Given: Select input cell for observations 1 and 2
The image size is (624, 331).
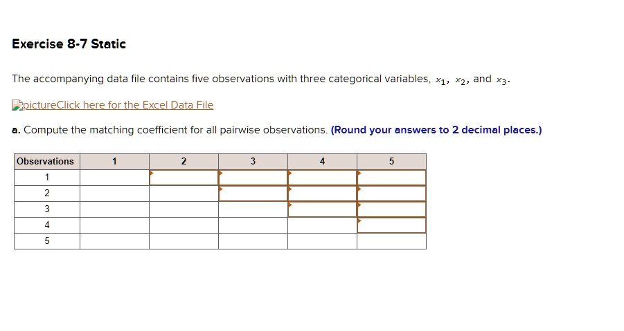Looking at the screenshot, I should 184,178.
